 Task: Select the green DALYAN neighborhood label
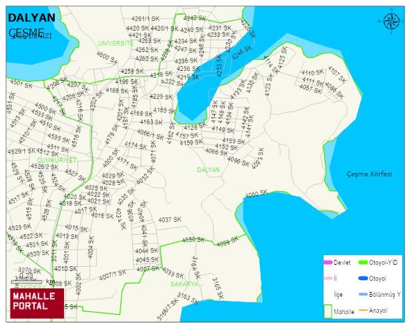(208, 170)
